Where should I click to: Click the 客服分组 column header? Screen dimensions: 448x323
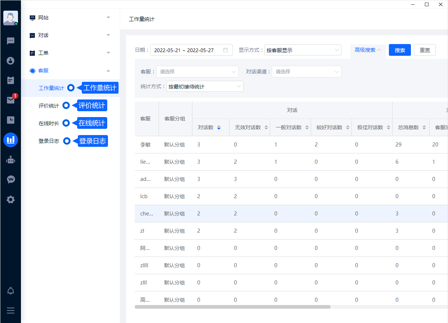click(x=176, y=119)
